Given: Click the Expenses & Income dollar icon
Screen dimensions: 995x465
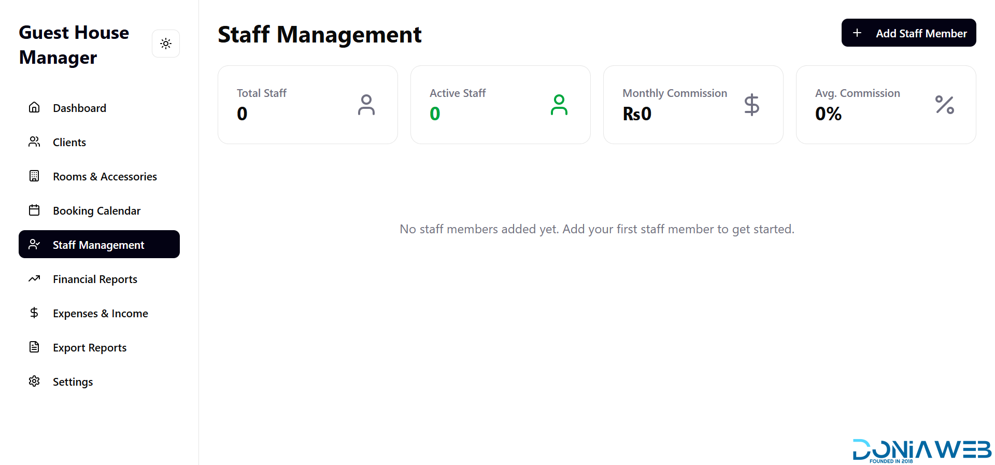Looking at the screenshot, I should (34, 313).
